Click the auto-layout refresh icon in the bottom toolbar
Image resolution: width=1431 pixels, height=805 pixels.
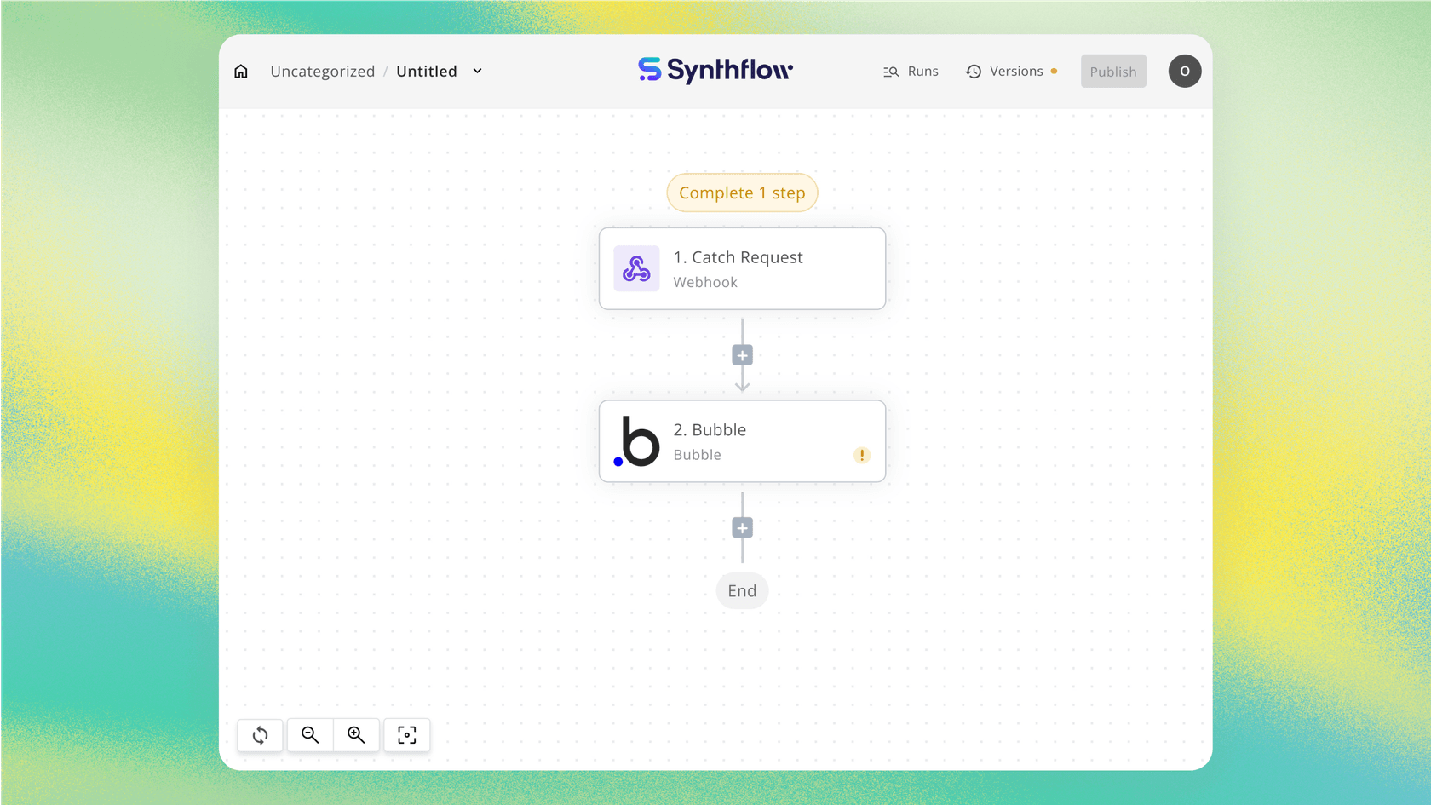[260, 734]
